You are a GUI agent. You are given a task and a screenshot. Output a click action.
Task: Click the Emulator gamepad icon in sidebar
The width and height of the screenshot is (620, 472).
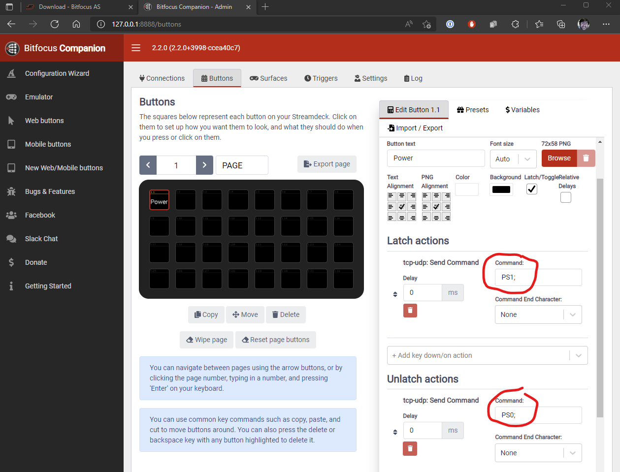click(11, 97)
